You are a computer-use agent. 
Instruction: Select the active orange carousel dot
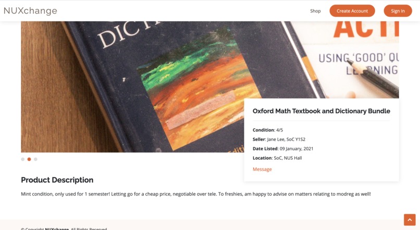[29, 159]
